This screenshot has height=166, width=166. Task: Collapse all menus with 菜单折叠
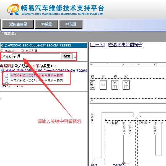[29, 51]
